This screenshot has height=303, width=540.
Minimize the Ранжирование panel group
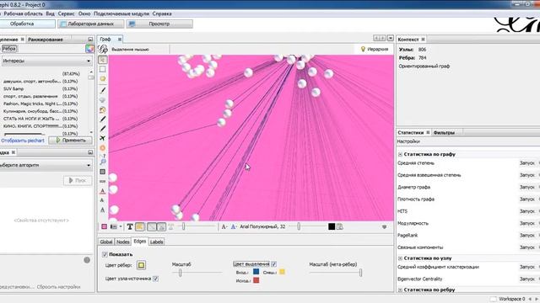[90, 40]
